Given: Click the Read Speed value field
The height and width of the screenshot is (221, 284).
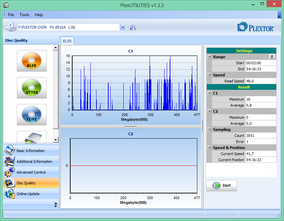Looking at the screenshot, I should point(261,81).
